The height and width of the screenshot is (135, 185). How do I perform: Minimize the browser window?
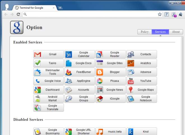[172, 3]
